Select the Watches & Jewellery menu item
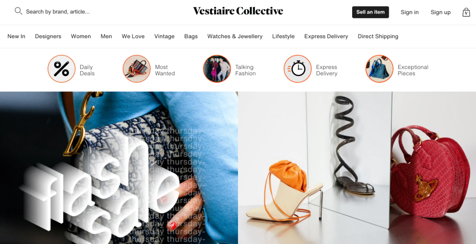The height and width of the screenshot is (244, 476). pos(234,36)
